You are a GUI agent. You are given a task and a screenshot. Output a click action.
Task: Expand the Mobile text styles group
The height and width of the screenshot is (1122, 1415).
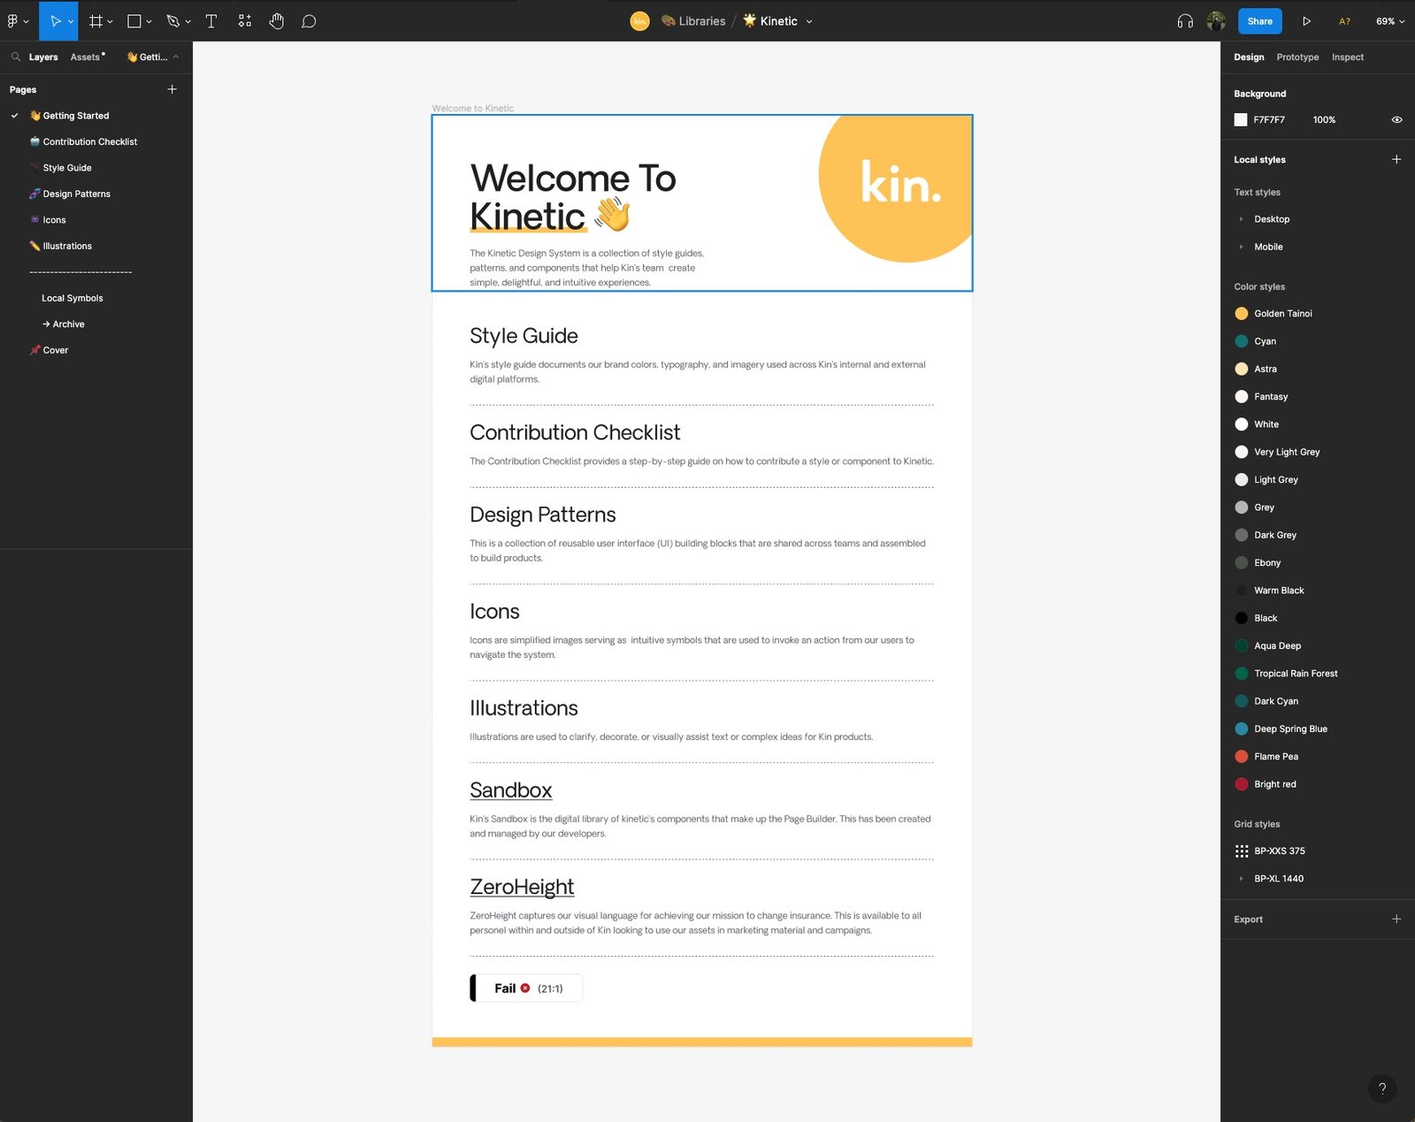[1241, 247]
